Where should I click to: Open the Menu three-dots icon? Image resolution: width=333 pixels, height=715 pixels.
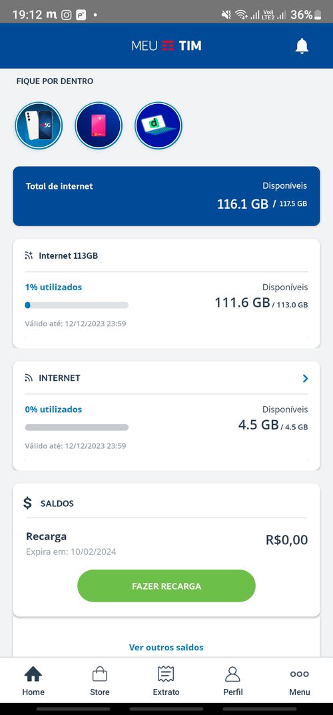coord(299,674)
